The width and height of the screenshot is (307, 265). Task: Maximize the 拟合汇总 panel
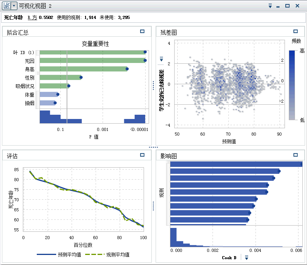(142, 31)
